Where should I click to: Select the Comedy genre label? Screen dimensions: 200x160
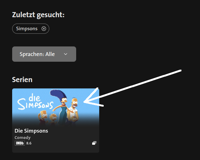[22, 138]
